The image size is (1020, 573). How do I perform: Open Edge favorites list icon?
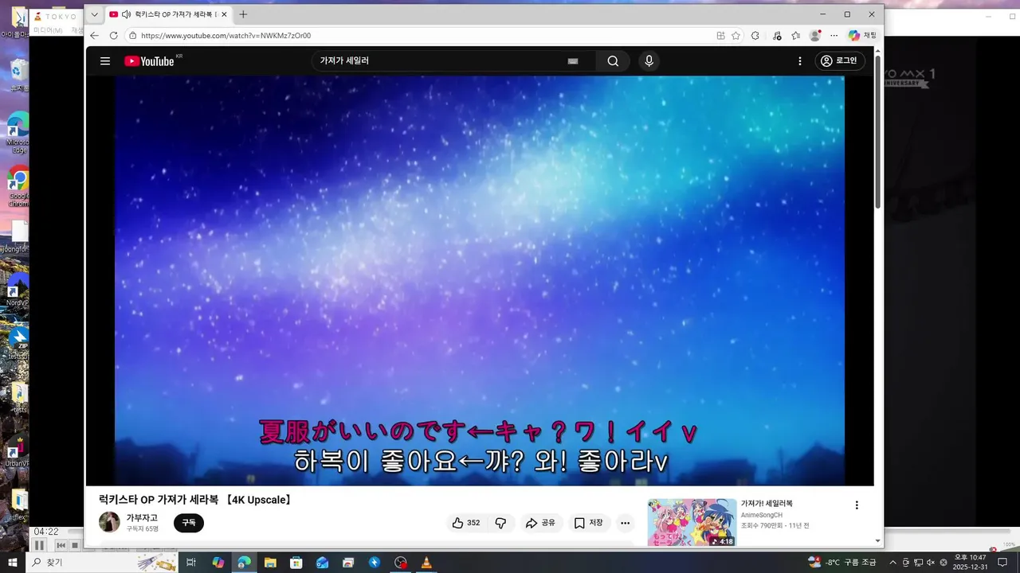point(795,36)
